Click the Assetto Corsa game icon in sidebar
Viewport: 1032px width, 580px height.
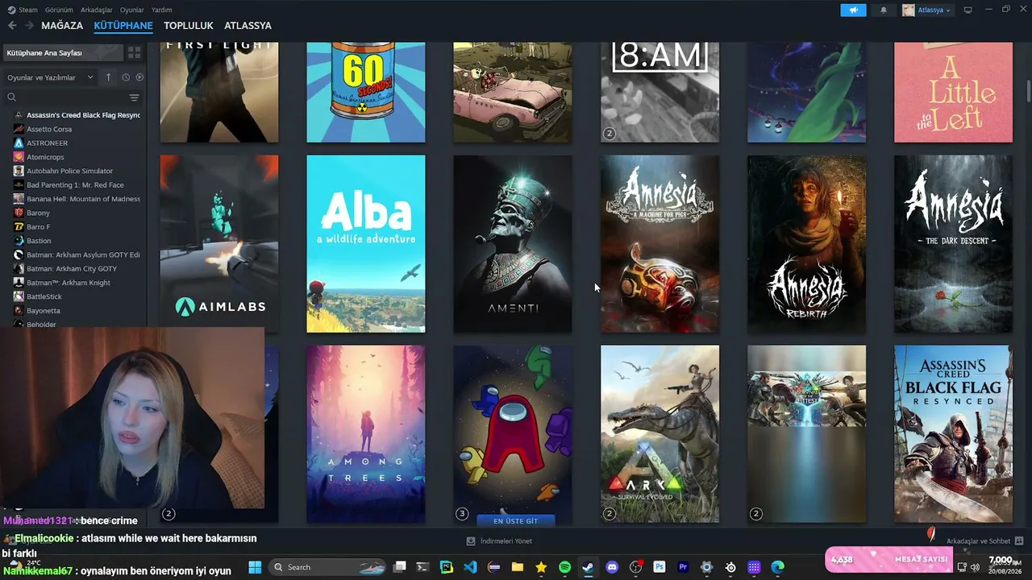19,129
